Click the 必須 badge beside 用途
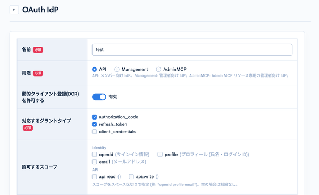Screen dimensions: 319x195 [x=38, y=73]
